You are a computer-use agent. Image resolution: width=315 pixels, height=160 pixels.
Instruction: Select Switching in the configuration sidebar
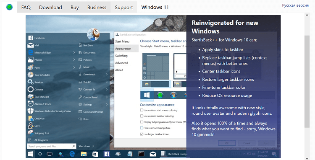click(121, 56)
